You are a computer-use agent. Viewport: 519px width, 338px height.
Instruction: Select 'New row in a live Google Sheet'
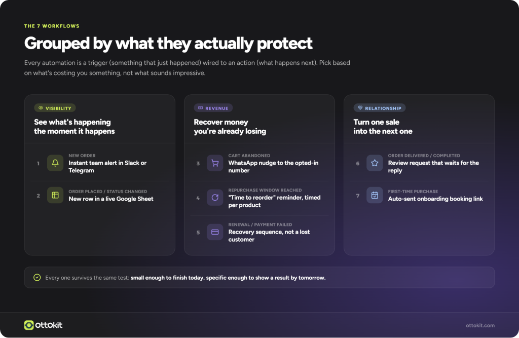click(x=111, y=199)
